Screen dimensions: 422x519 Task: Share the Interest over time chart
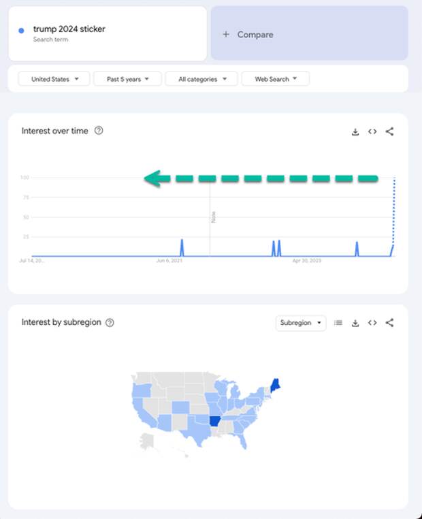point(389,131)
